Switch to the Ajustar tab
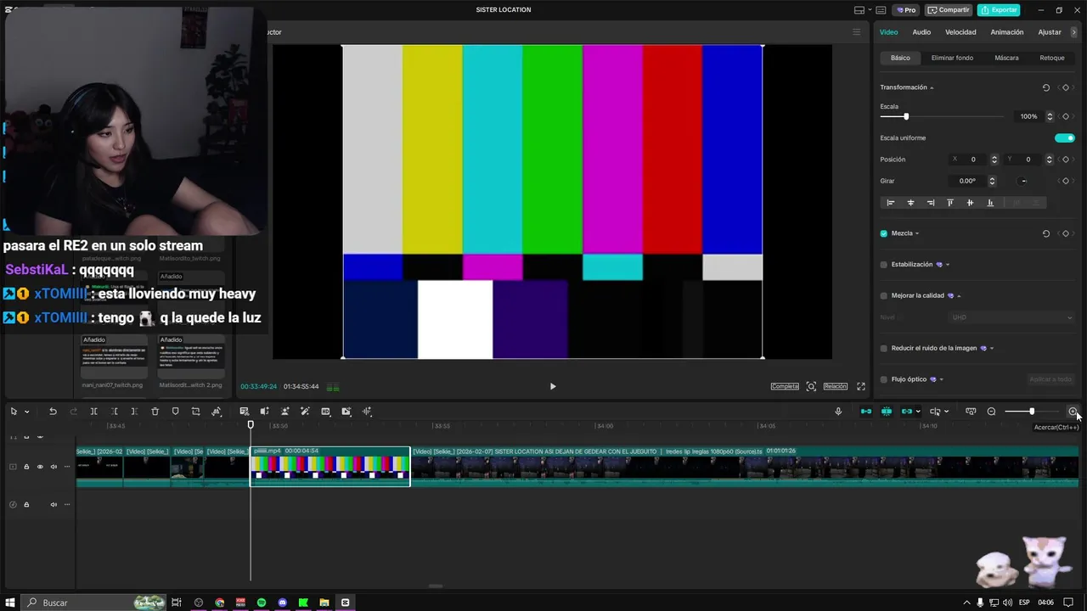This screenshot has height=611, width=1087. (x=1050, y=32)
